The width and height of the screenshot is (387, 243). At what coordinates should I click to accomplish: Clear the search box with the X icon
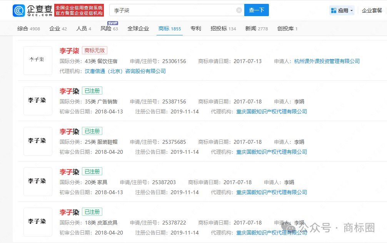pos(239,10)
